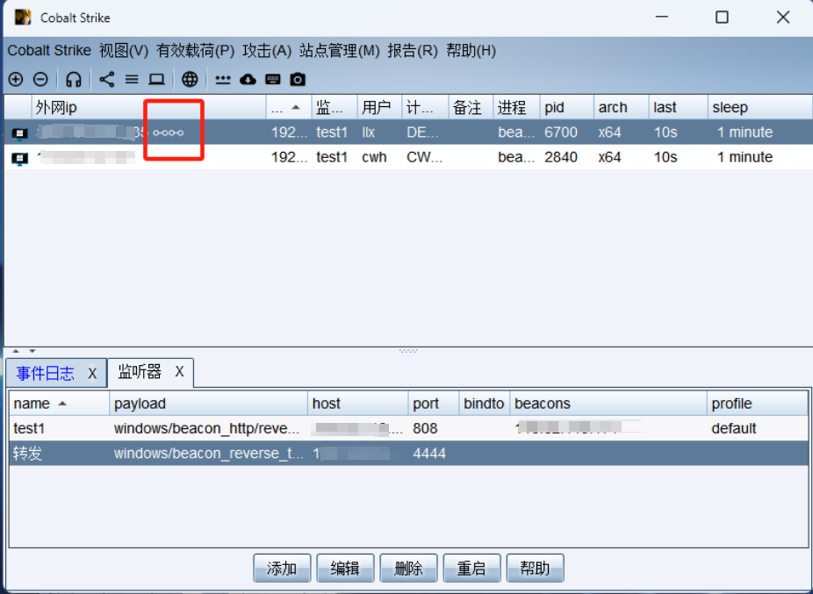Open the Cobalt Strike menu
This screenshot has height=594, width=813.
pos(49,50)
